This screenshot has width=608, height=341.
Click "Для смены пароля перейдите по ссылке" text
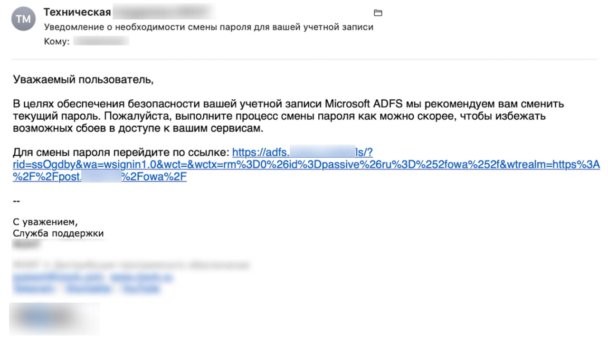(x=121, y=152)
